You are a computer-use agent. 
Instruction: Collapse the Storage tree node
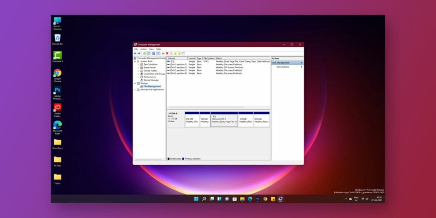[x=135, y=83]
